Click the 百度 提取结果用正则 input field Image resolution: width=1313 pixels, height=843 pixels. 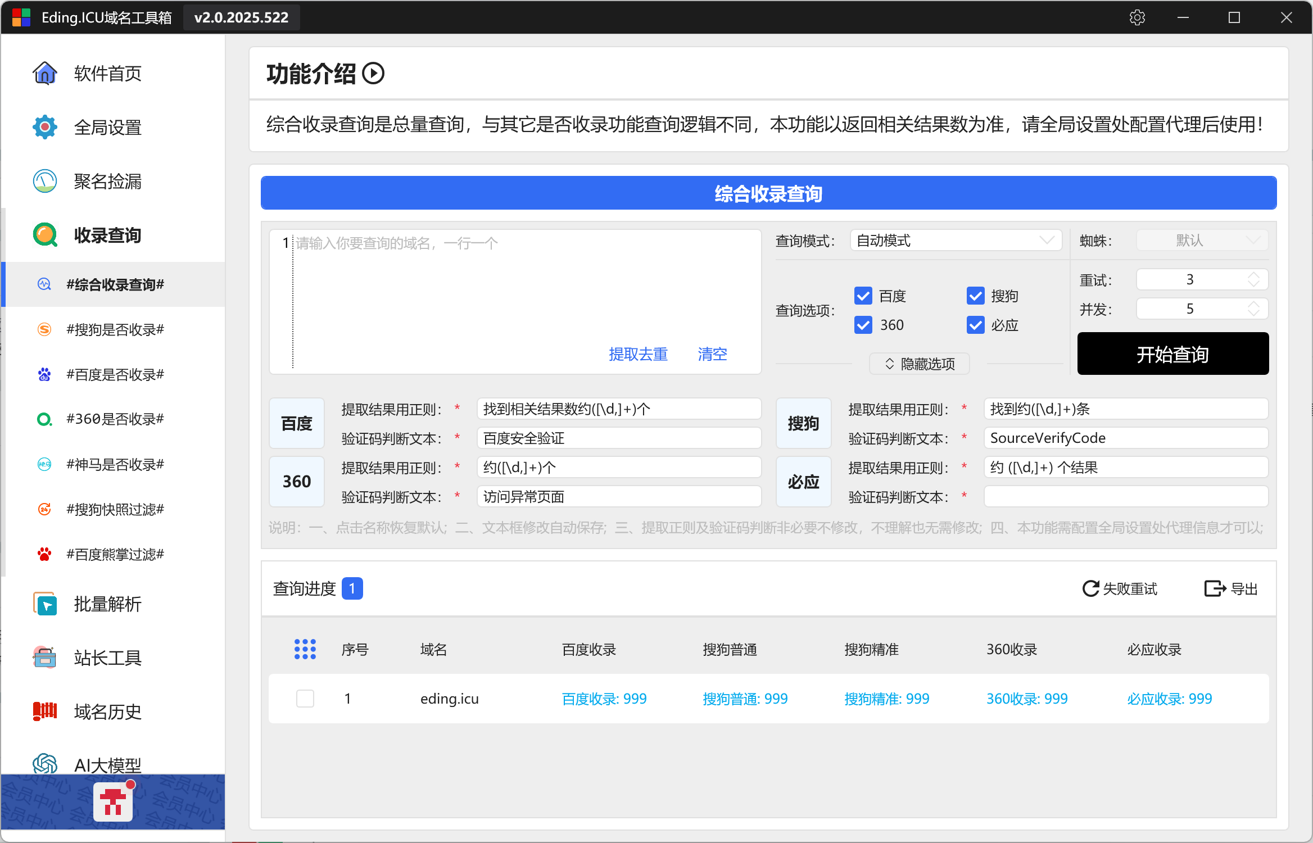pyautogui.click(x=619, y=409)
